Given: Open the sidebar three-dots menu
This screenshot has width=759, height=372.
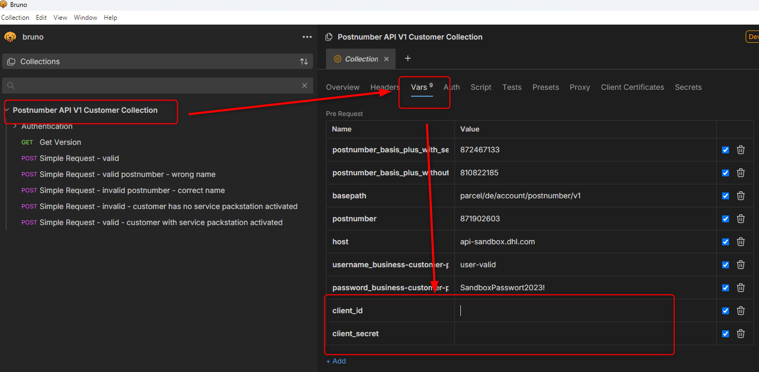Looking at the screenshot, I should (307, 37).
